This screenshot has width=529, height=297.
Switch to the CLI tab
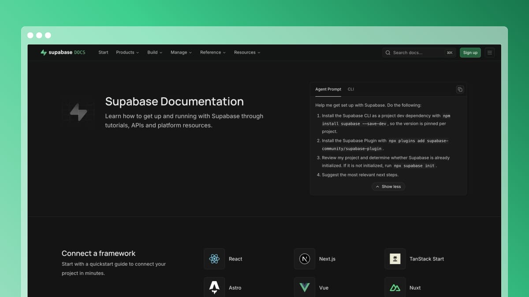[351, 89]
